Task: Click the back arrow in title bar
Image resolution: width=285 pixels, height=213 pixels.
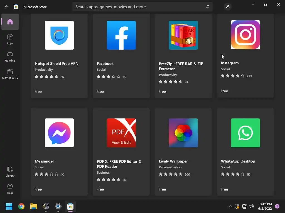Action: pyautogui.click(x=7, y=7)
